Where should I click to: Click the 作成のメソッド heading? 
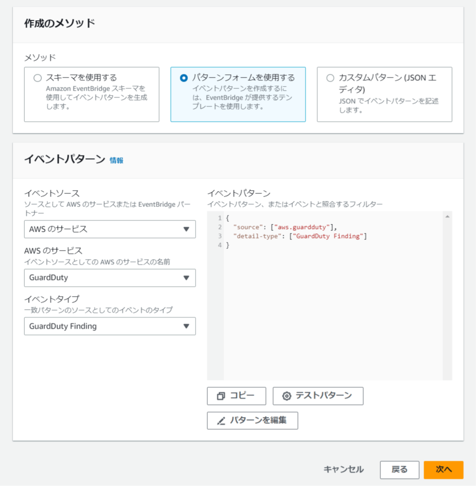pyautogui.click(x=59, y=23)
